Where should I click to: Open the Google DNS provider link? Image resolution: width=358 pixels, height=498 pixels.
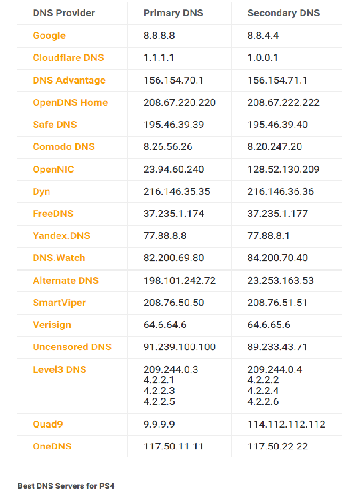coord(49,35)
